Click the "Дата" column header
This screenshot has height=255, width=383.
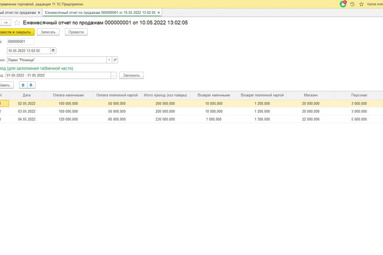coord(27,95)
